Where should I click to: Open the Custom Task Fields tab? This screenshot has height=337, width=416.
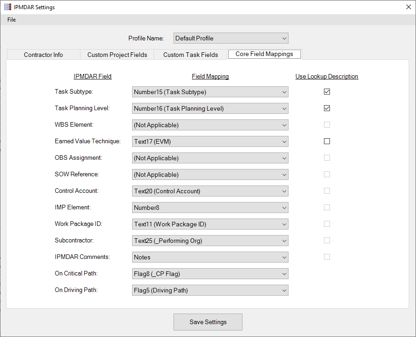[191, 55]
